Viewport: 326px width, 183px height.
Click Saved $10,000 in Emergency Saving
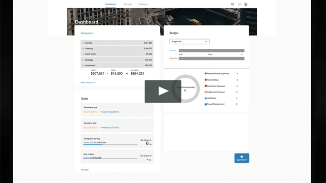coord(90,142)
